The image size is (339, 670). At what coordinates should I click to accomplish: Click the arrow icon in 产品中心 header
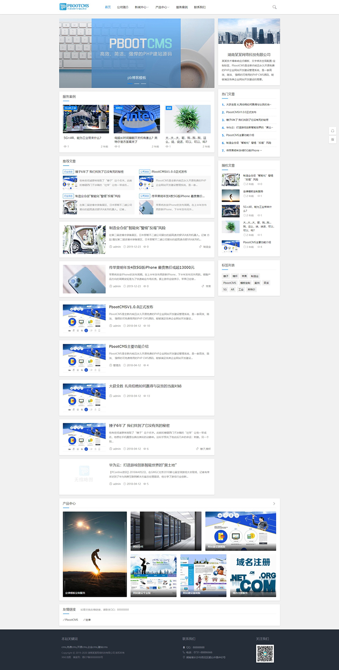274,504
